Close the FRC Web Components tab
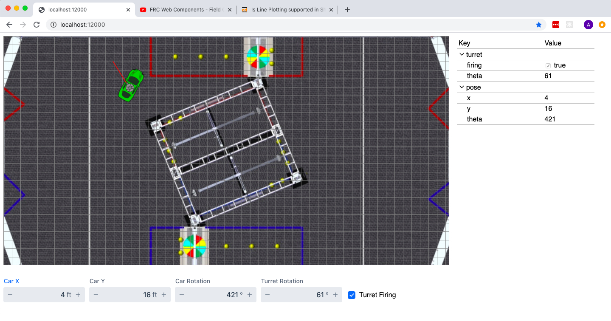 (x=230, y=10)
